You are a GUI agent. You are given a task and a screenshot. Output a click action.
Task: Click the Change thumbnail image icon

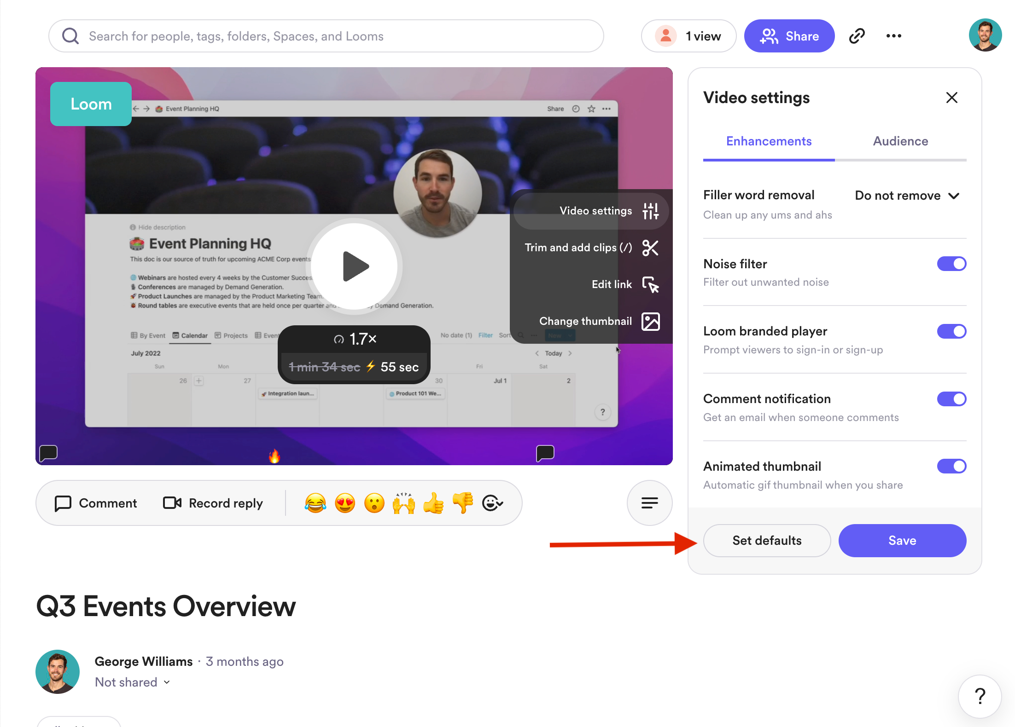click(x=650, y=321)
